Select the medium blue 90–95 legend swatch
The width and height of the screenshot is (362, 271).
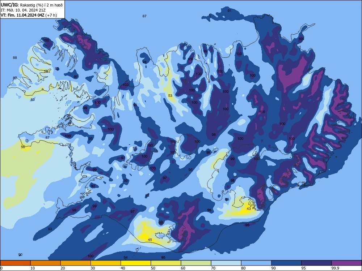(286, 263)
